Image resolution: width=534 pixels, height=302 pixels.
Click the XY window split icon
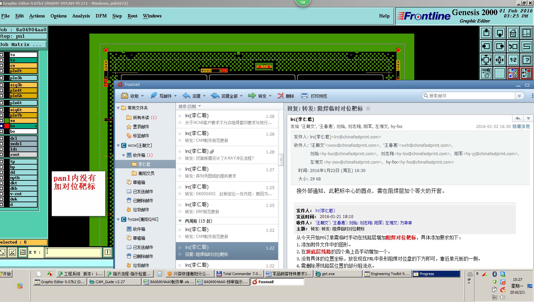[526, 33]
